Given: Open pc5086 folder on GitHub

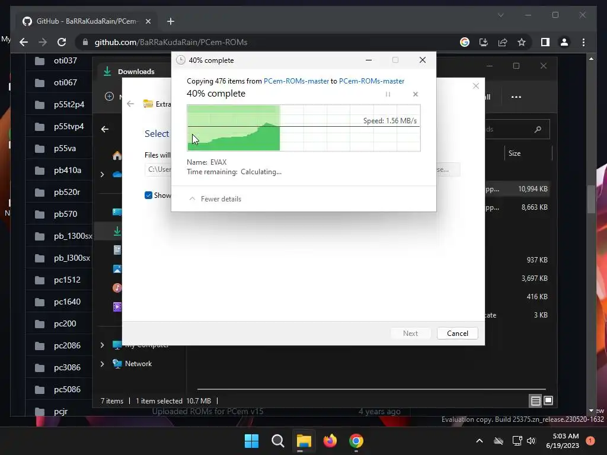Looking at the screenshot, I should point(67,389).
